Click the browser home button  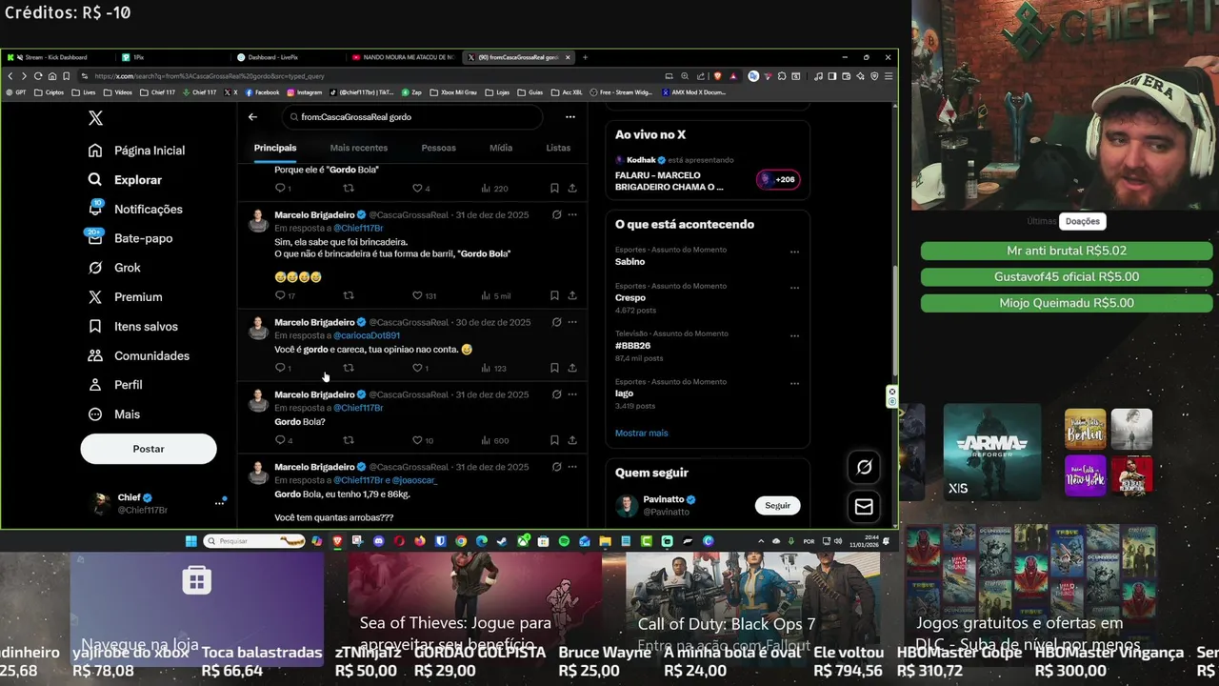[52, 76]
